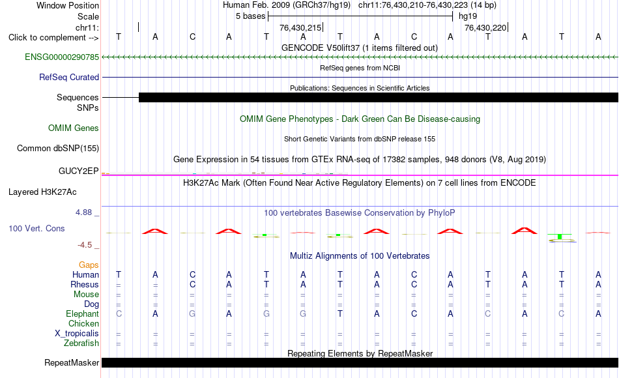Click the blue RefSeq Curated gene line
Screen dimensions: 619x378
360,77
